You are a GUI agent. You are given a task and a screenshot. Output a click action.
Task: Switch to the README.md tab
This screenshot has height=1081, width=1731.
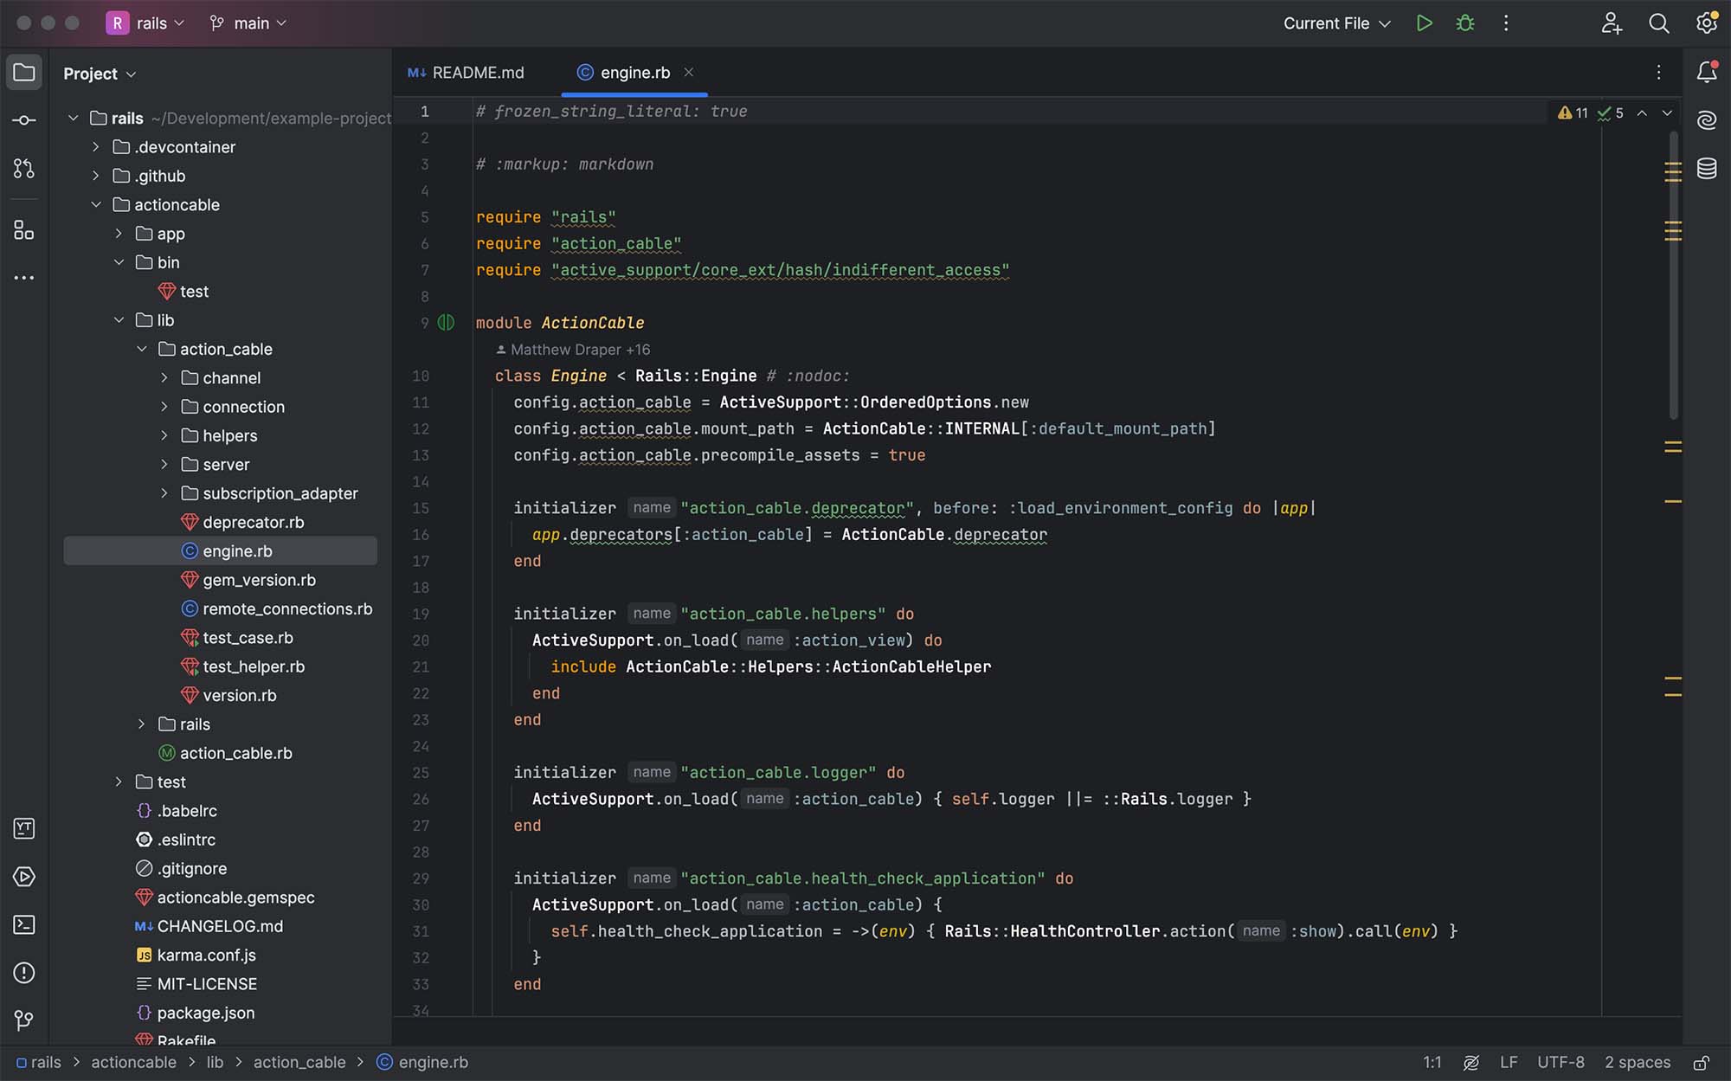(x=477, y=73)
